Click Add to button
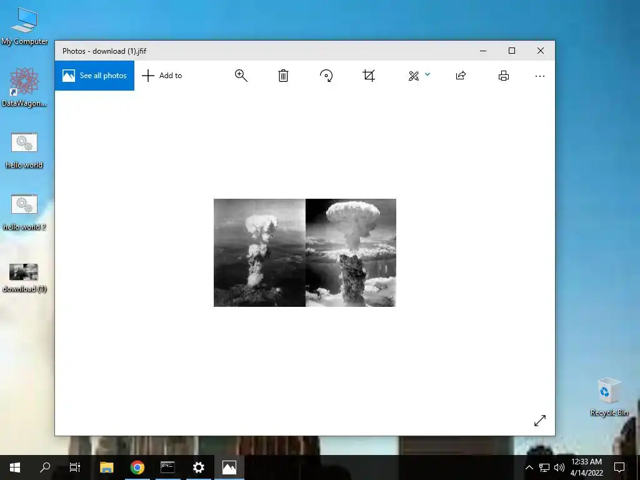 pos(162,76)
